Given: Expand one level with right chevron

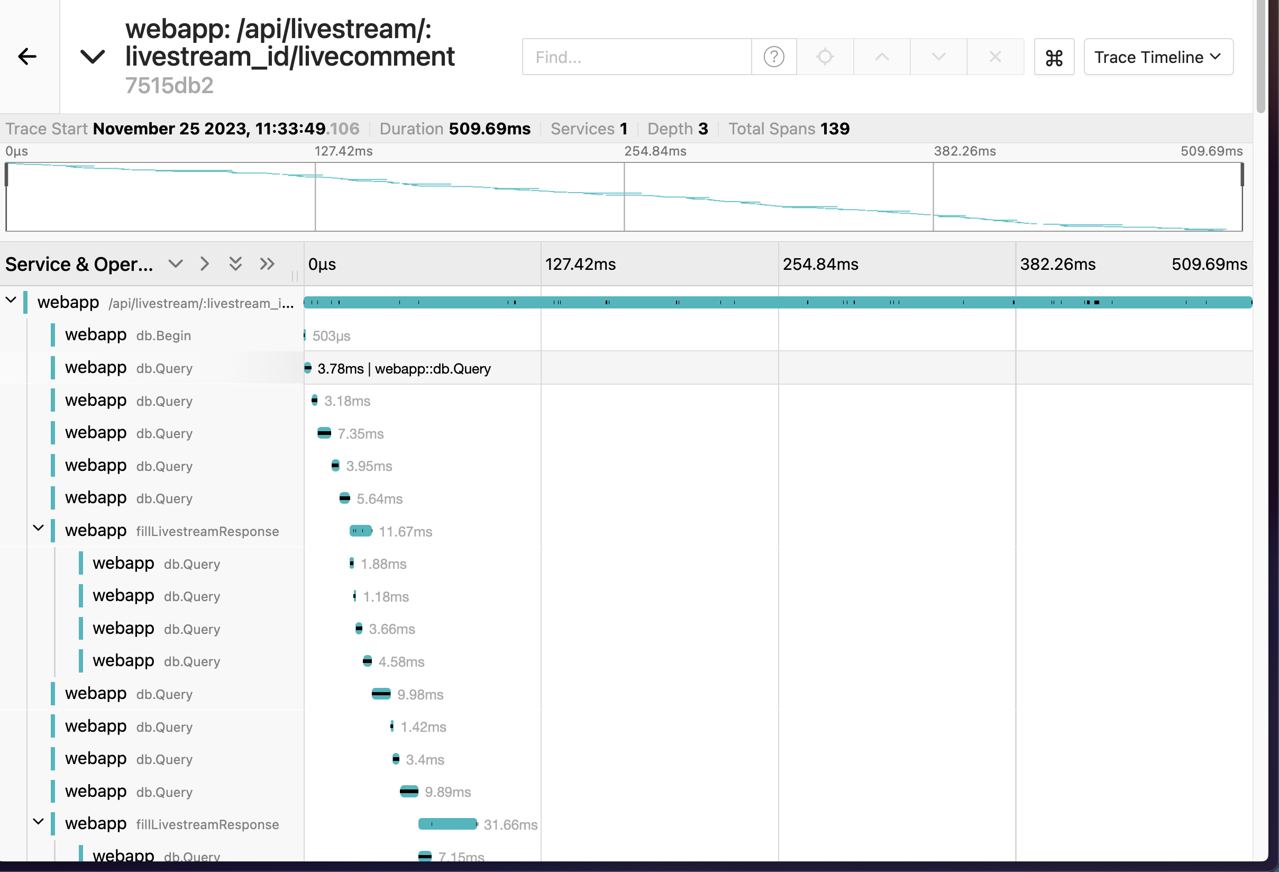Looking at the screenshot, I should click(x=205, y=264).
